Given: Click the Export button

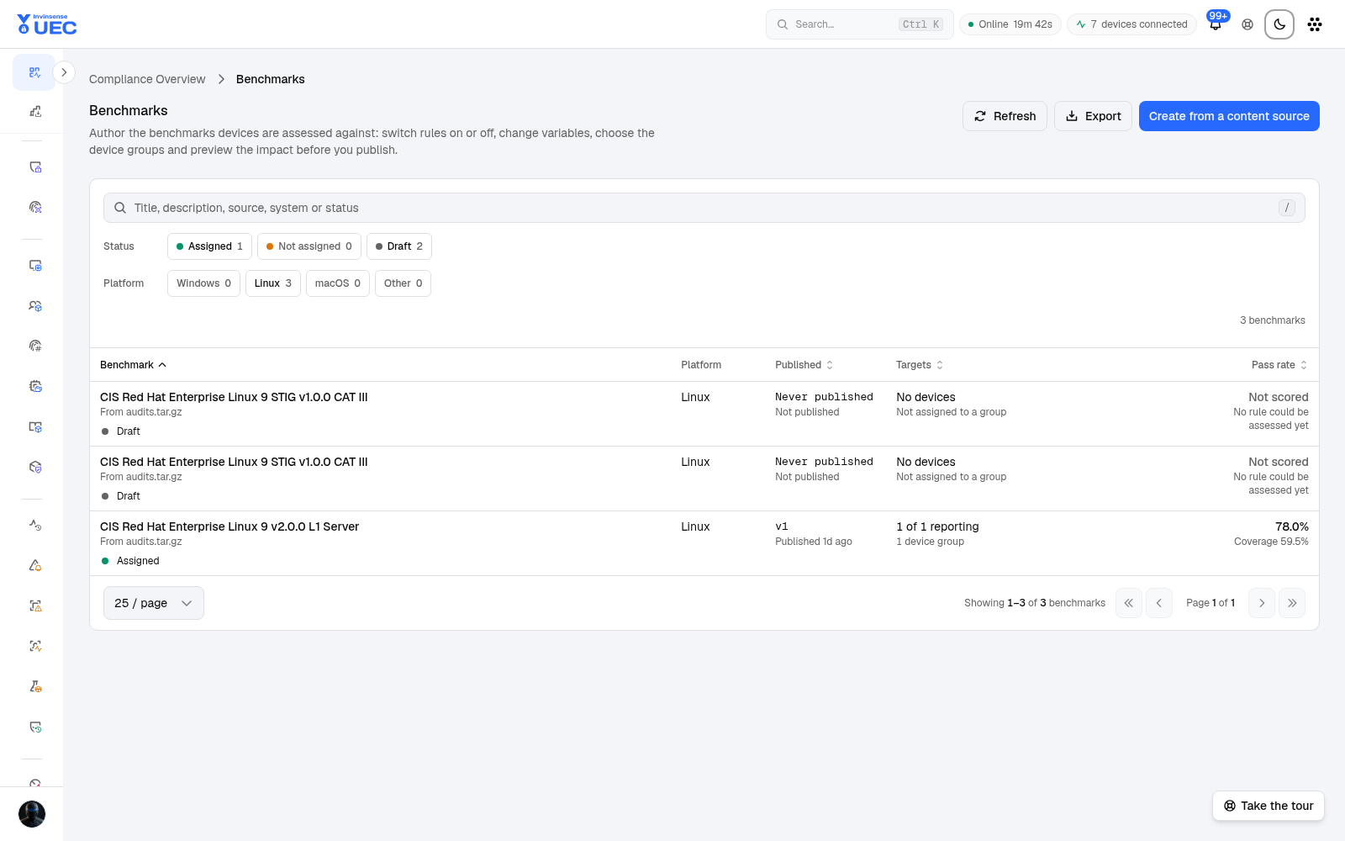Looking at the screenshot, I should 1093,116.
